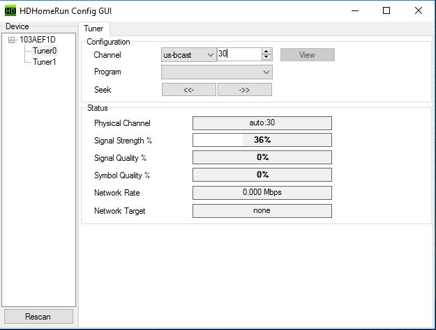Click the Device panel header
This screenshot has width=436, height=330.
pos(17,26)
